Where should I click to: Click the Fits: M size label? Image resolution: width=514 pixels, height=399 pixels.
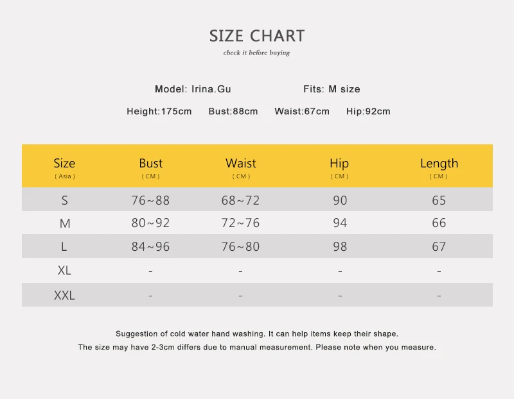tap(332, 89)
